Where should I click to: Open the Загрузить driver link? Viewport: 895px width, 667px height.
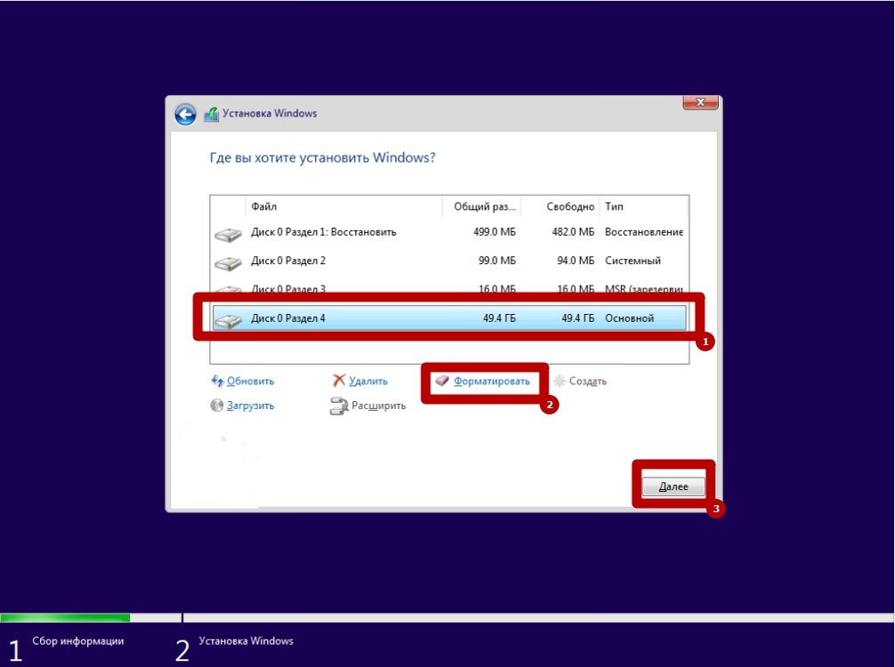click(x=251, y=406)
